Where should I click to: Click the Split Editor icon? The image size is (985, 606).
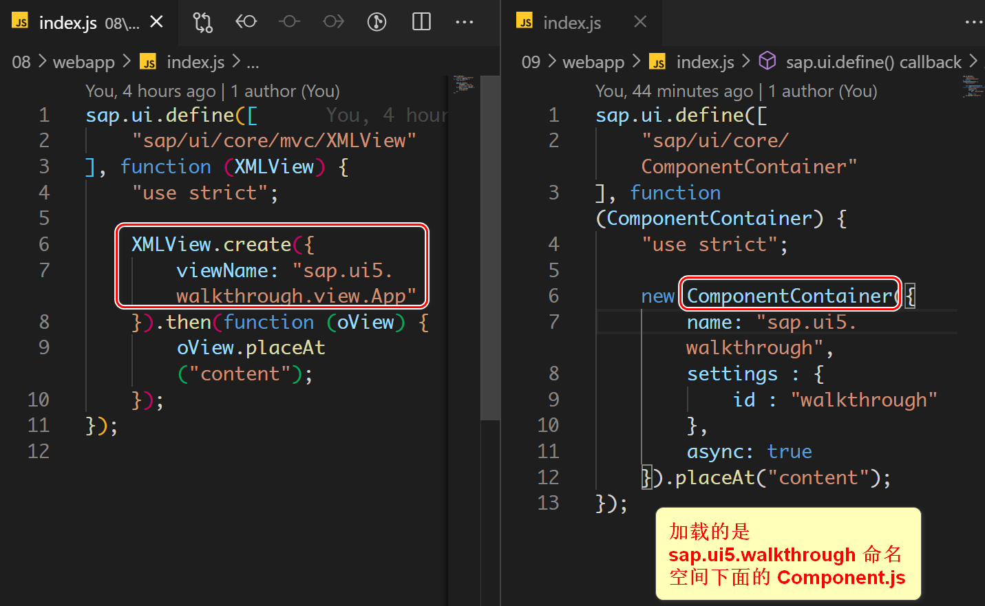[x=421, y=21]
